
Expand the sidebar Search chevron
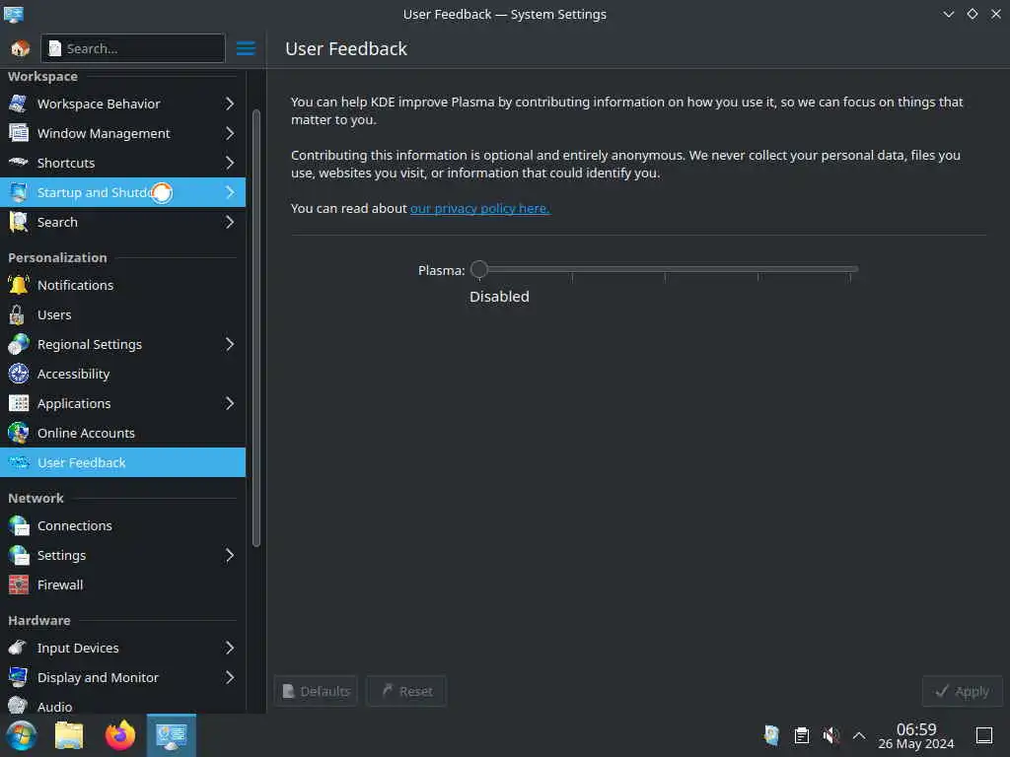coord(229,222)
